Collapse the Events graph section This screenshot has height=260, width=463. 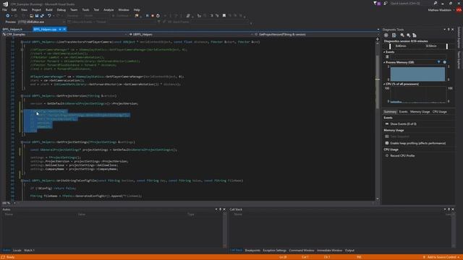tap(384, 52)
